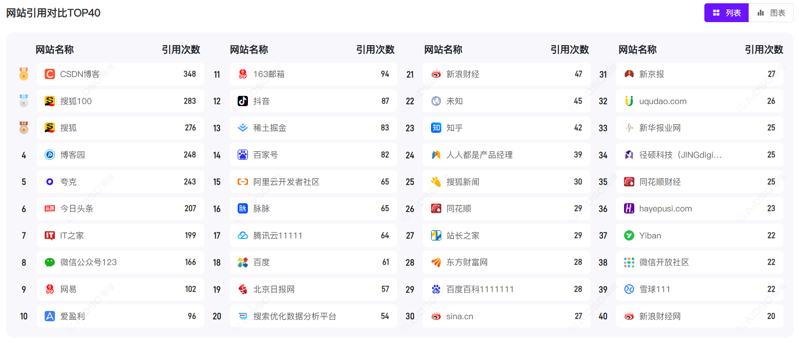
Task: Click the 知乎 blue square icon
Action: (436, 128)
